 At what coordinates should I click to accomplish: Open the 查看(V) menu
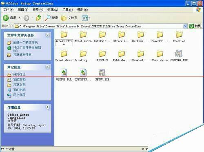[x=38, y=10]
